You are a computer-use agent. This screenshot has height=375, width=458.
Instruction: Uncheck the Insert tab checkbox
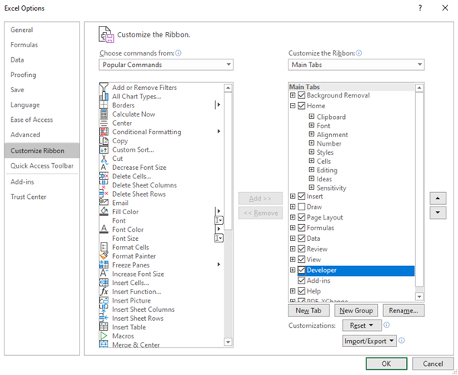pos(302,196)
